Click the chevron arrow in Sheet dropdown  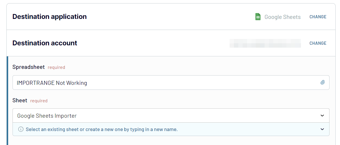coord(322,116)
